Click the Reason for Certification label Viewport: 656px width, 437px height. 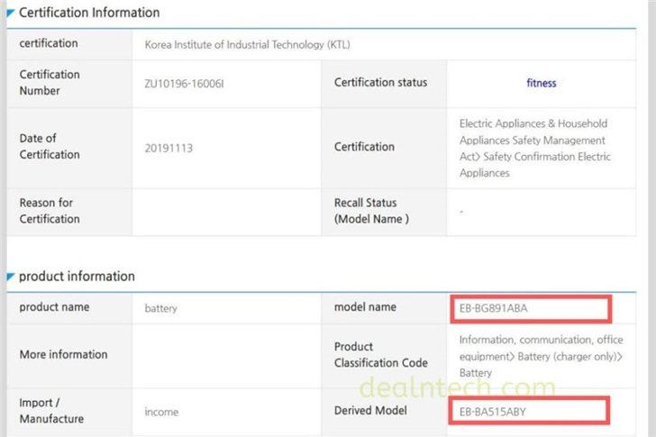[50, 211]
